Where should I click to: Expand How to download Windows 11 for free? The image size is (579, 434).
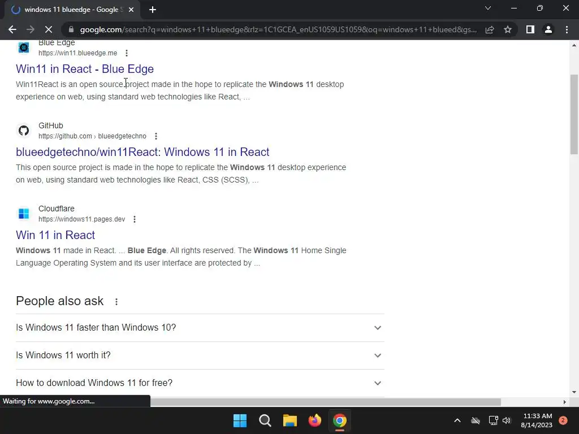(x=200, y=383)
